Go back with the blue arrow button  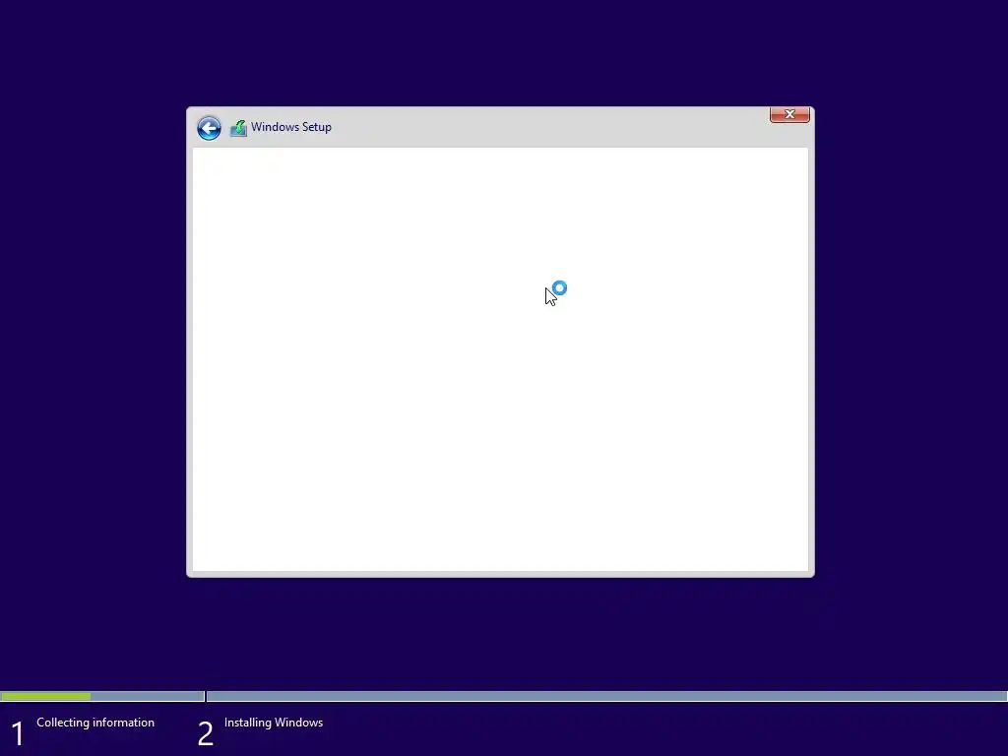[209, 128]
